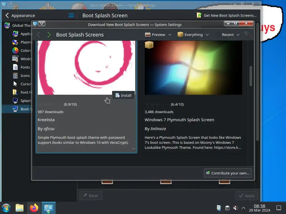Click author linlinxza text
286x214 pixels.
[158, 129]
